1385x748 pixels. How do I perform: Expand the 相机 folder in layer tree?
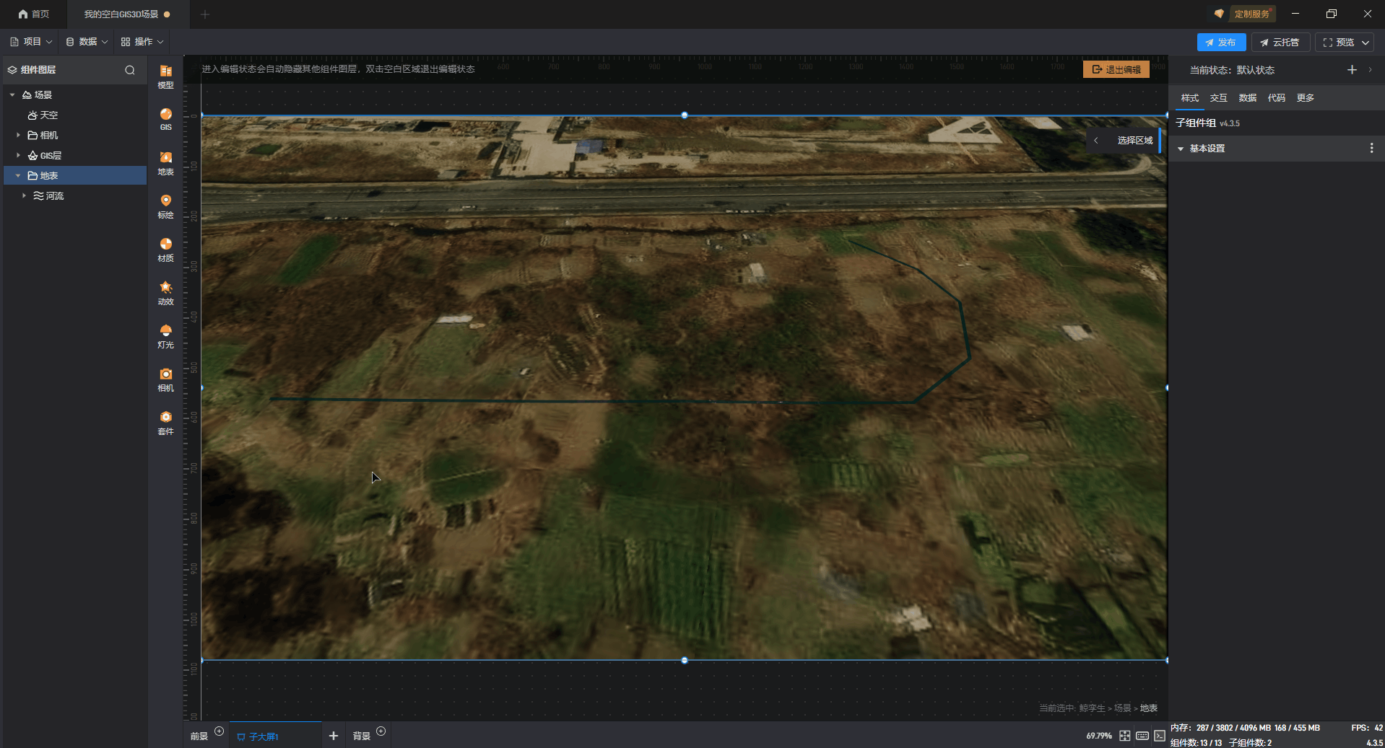(x=18, y=135)
